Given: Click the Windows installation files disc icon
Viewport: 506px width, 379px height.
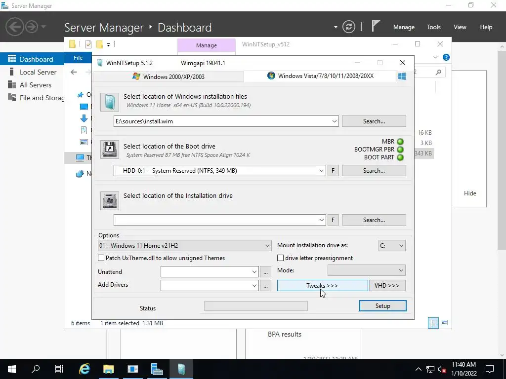Looking at the screenshot, I should coord(109,102).
